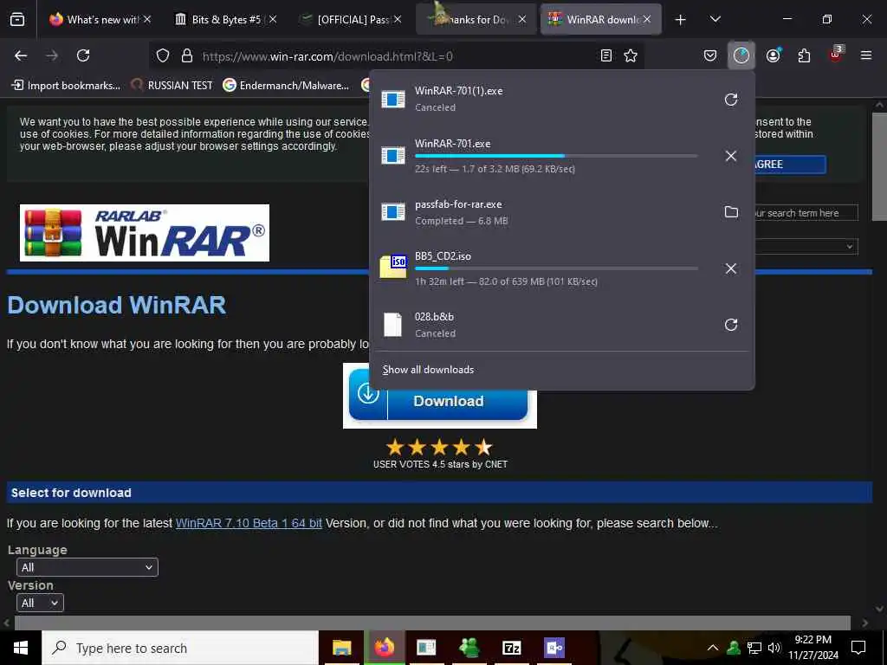This screenshot has height=665, width=887.
Task: Click the URL address bar
Action: [396, 56]
